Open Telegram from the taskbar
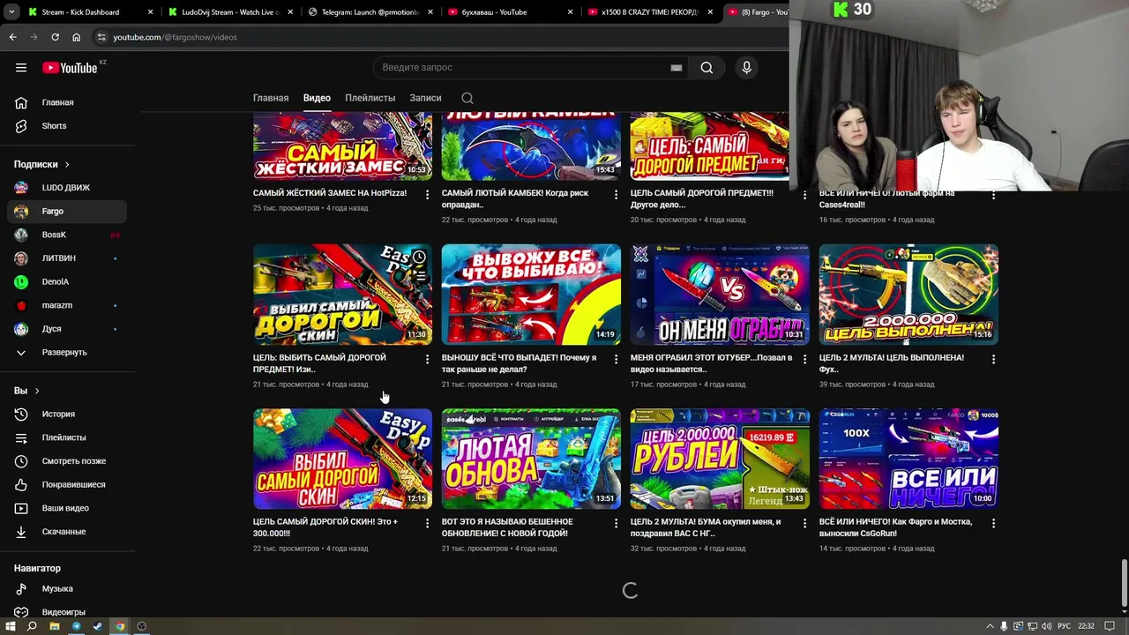Viewport: 1129px width, 635px height. coord(76,626)
